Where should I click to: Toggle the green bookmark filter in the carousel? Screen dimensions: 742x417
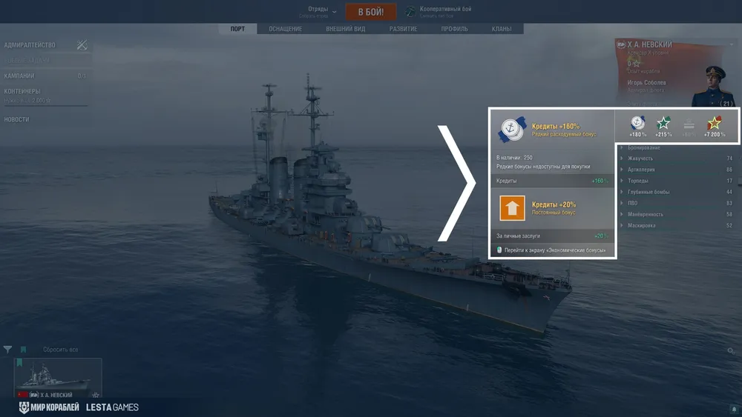[x=23, y=350]
